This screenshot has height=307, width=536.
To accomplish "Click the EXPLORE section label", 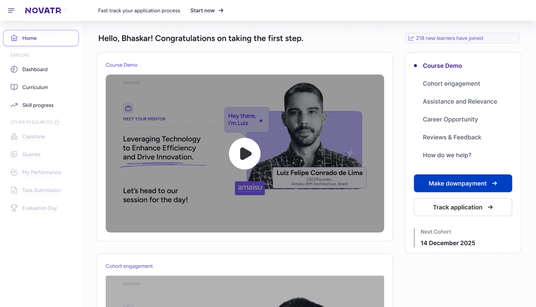I will (x=20, y=55).
